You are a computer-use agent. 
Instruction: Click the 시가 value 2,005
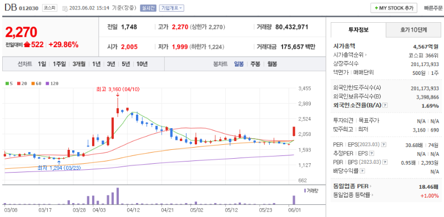point(129,47)
